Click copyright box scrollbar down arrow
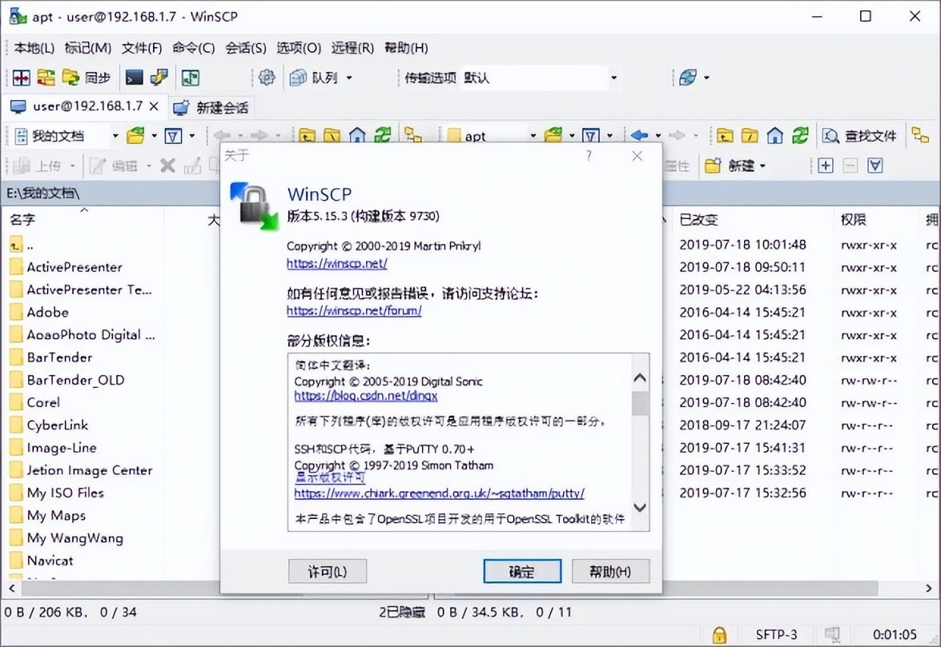 click(x=640, y=507)
